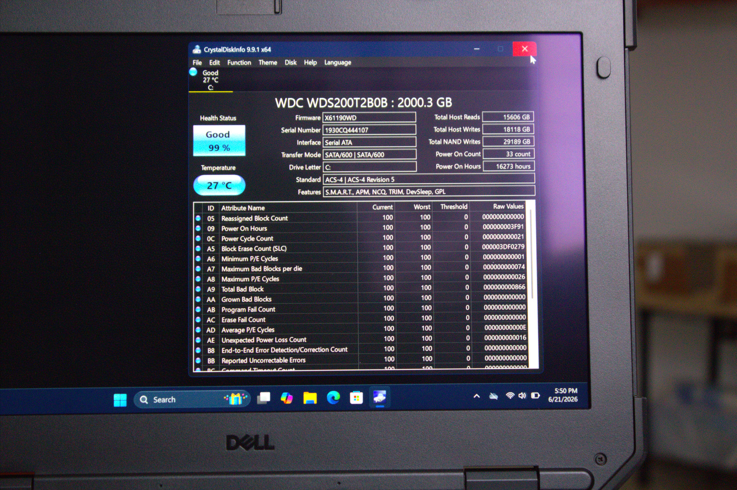Click Total Host Reads value 15606 GB

(508, 117)
